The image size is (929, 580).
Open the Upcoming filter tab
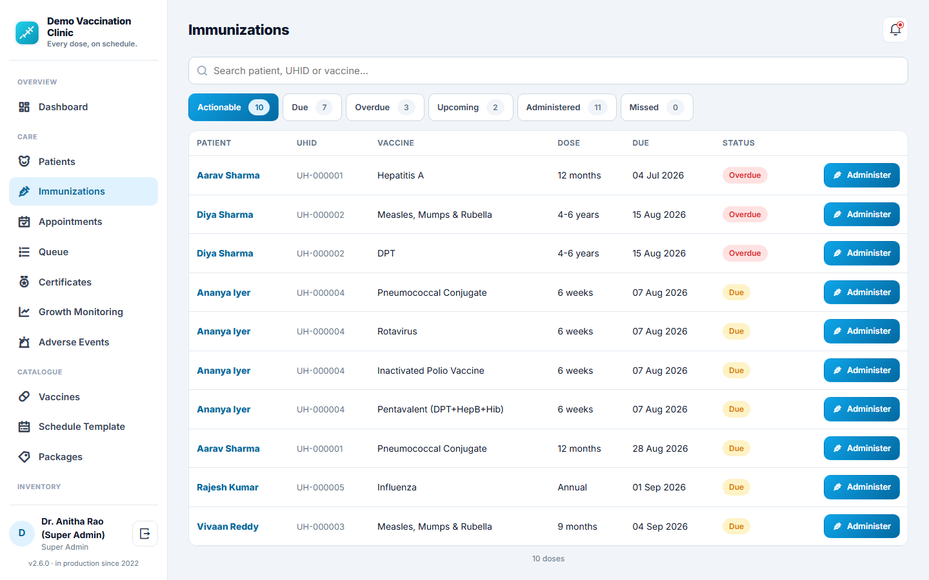coord(470,108)
